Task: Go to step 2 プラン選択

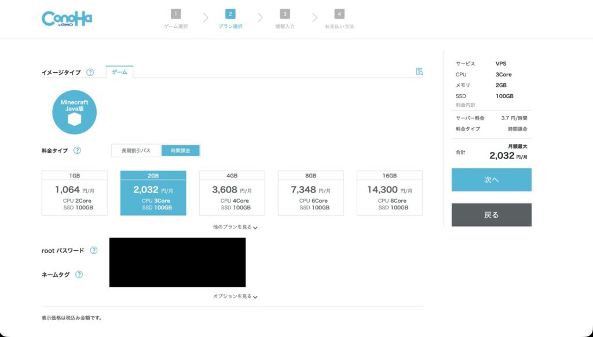Action: tap(230, 19)
